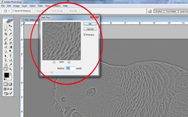Screen dimensions: 188x117
Task: Select the Rectangular Marquee tool
Action: coord(6,26)
